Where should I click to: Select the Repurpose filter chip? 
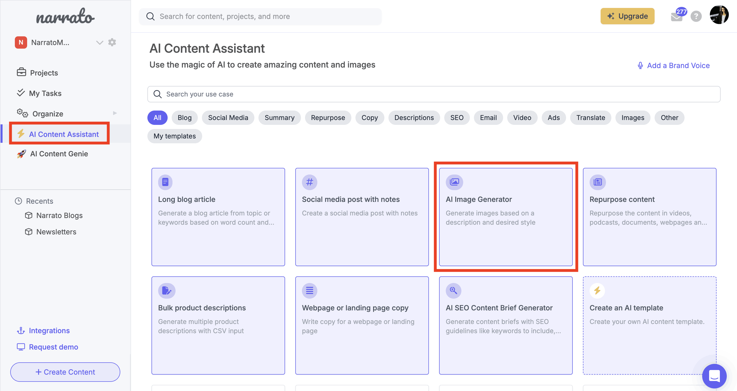click(x=328, y=117)
